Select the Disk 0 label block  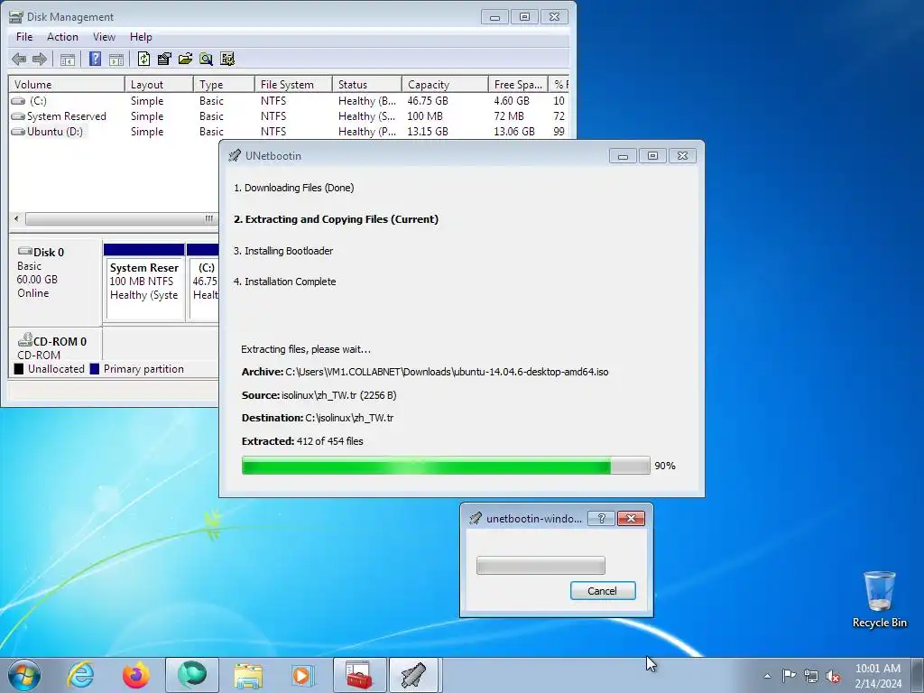[55, 281]
